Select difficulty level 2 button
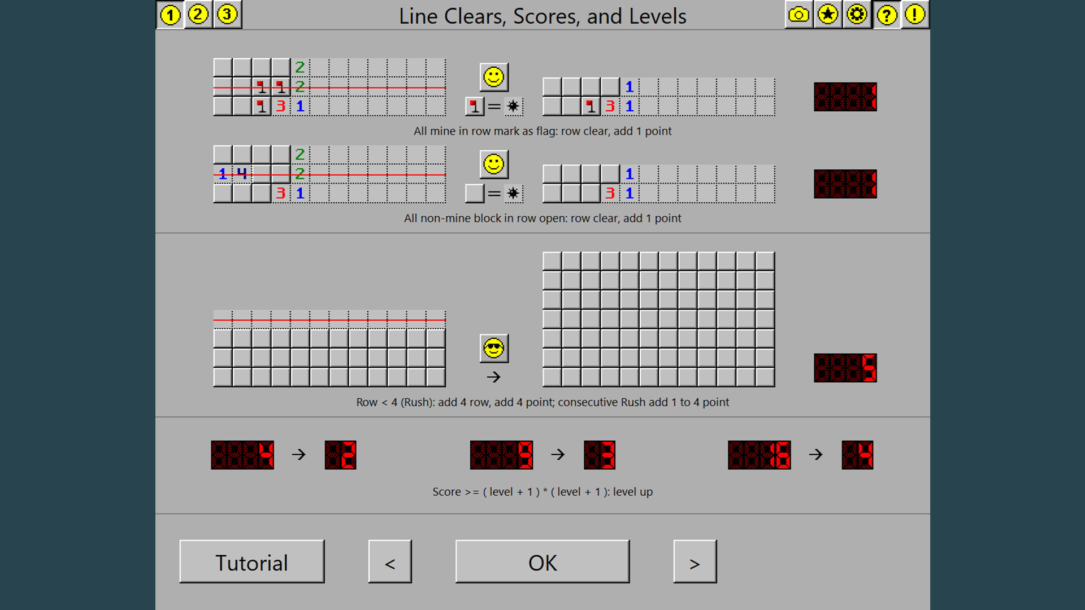The height and width of the screenshot is (610, 1085). pos(199,15)
